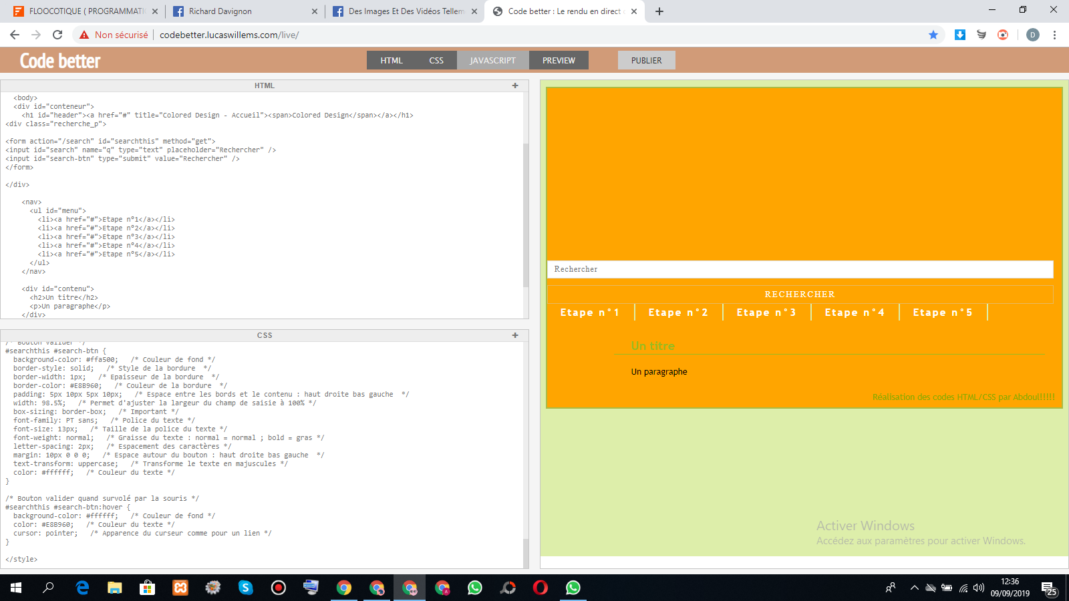Launch XAMPP from the taskbar
Viewport: 1069px width, 601px height.
pyautogui.click(x=180, y=588)
